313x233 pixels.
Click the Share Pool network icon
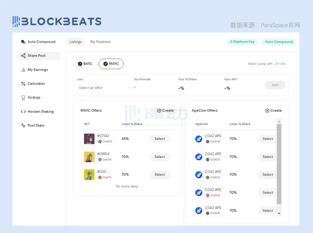click(x=23, y=56)
